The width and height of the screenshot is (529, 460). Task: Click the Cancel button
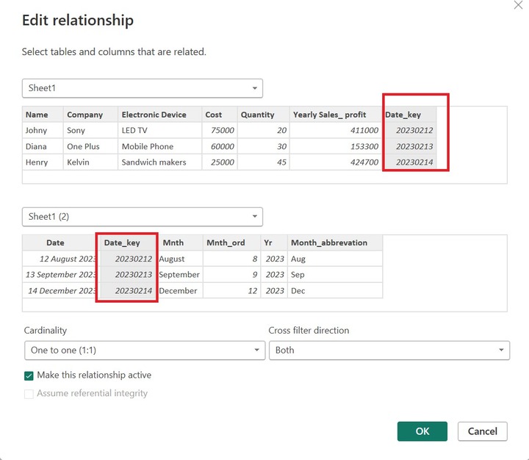tap(482, 431)
